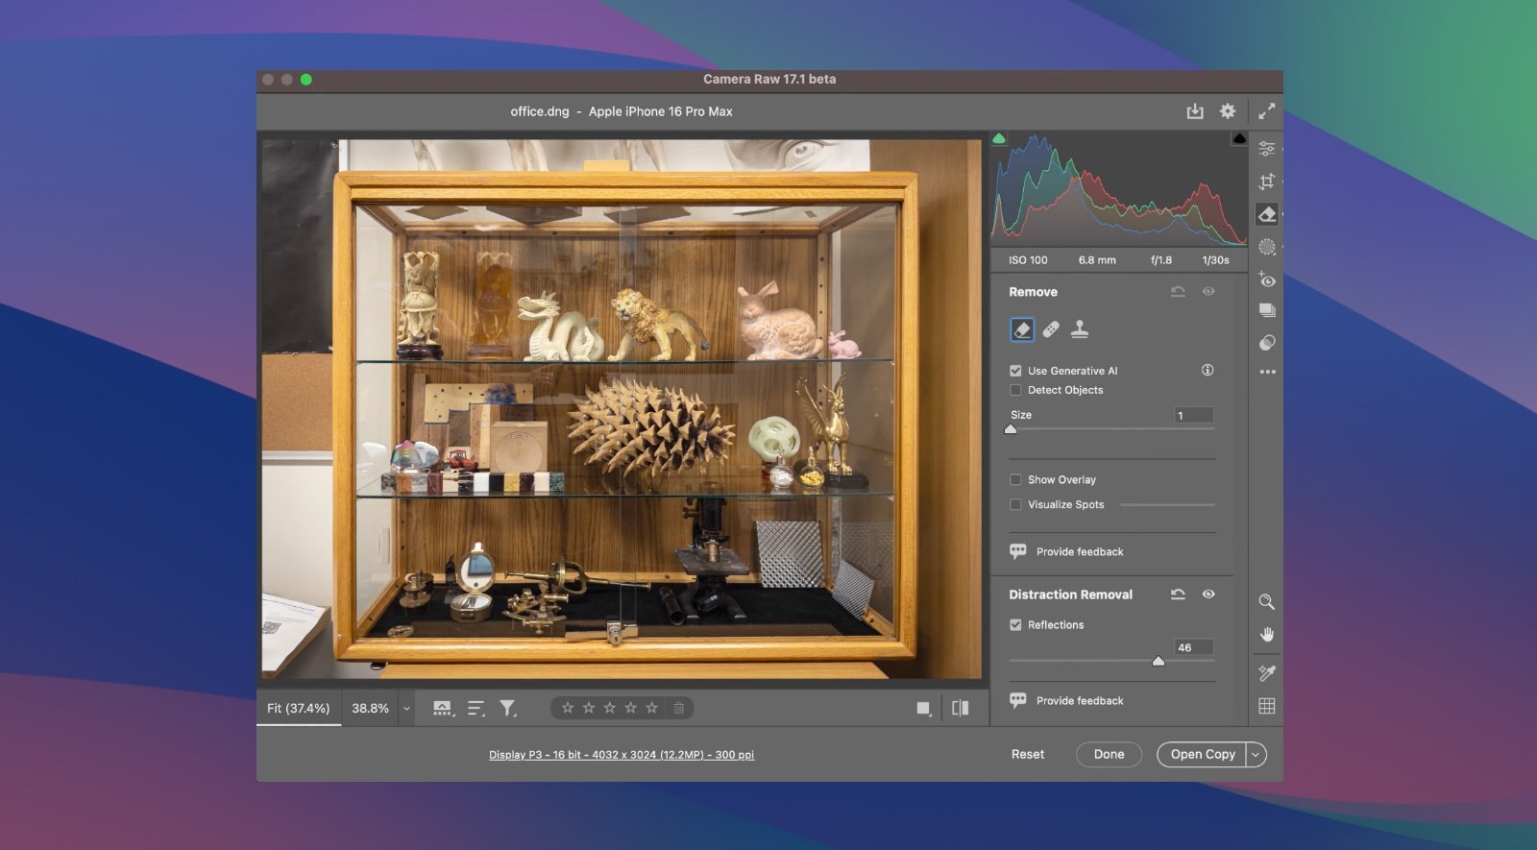
Task: Toggle Remove panel visibility eye
Action: click(1208, 291)
